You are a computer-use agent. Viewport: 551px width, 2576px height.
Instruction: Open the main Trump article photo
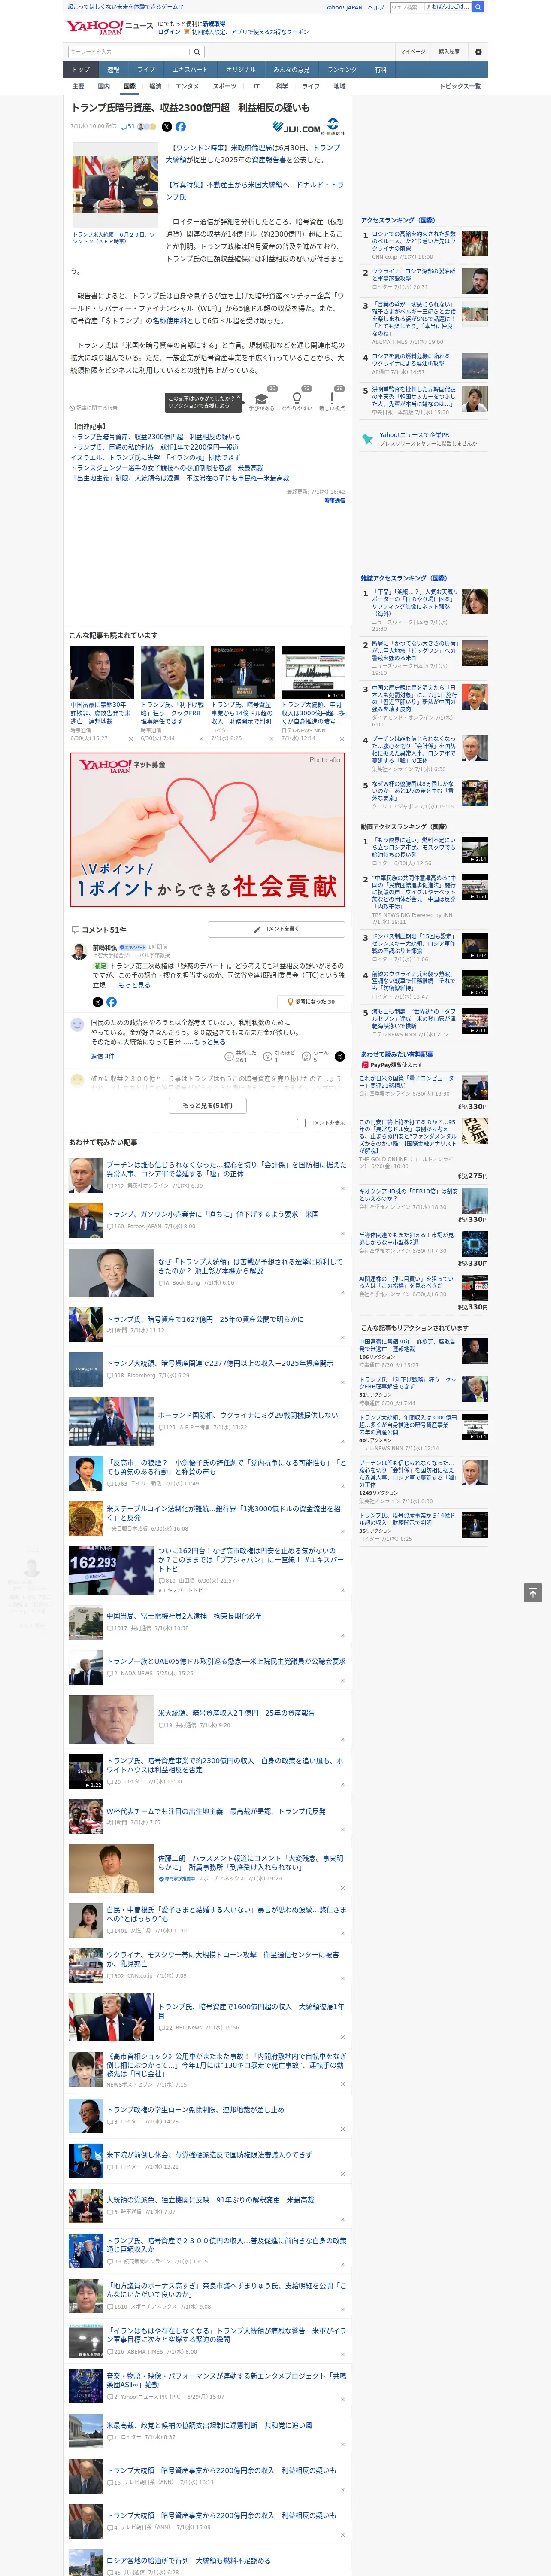[115, 185]
